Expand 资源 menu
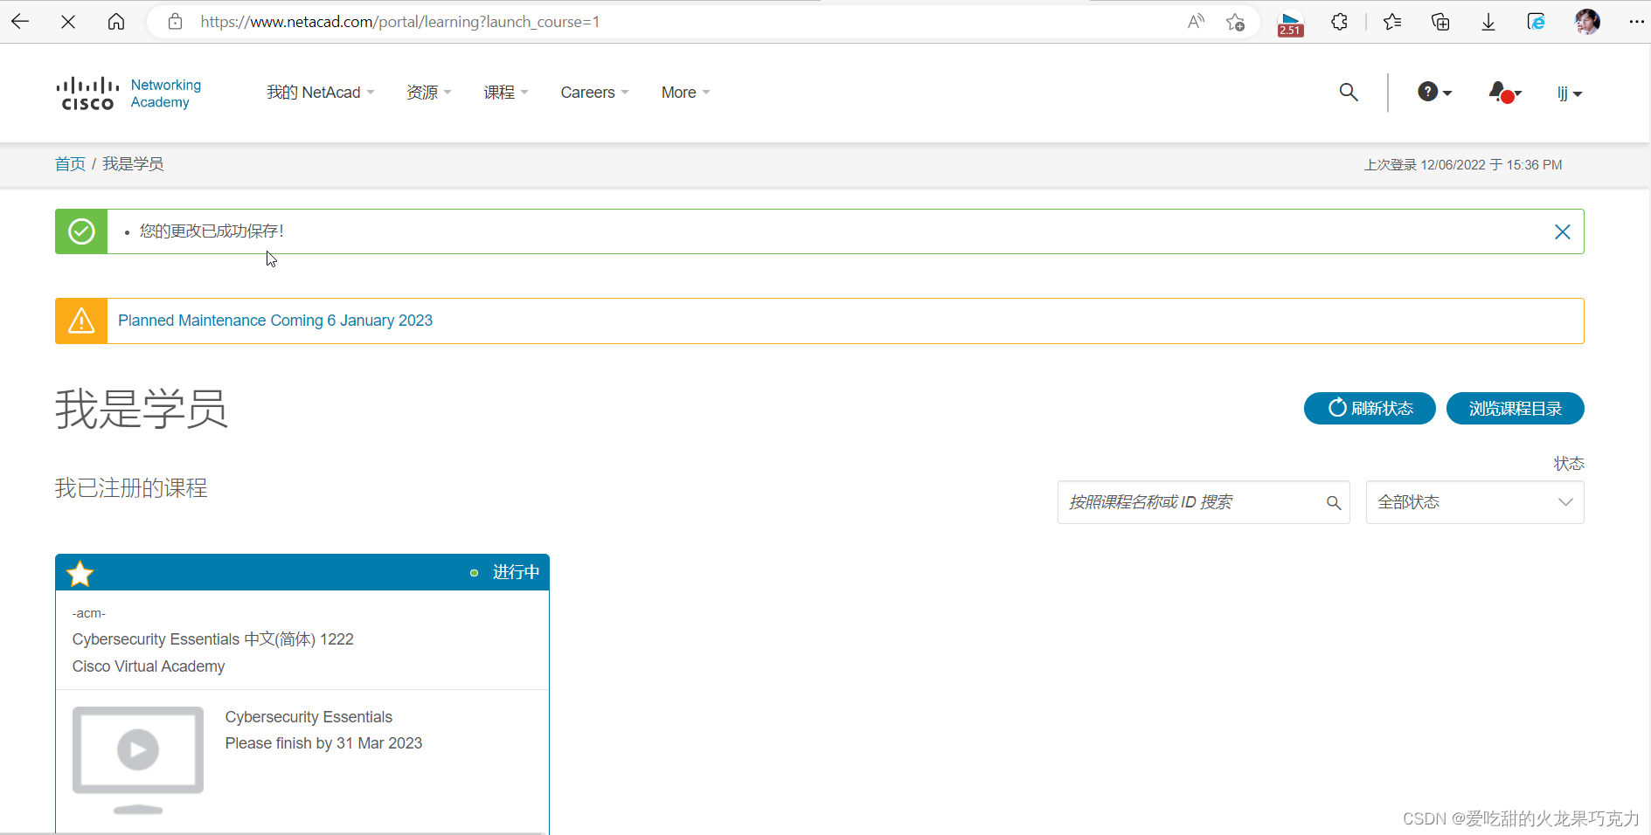Screen dimensions: 1651x835 pos(429,93)
